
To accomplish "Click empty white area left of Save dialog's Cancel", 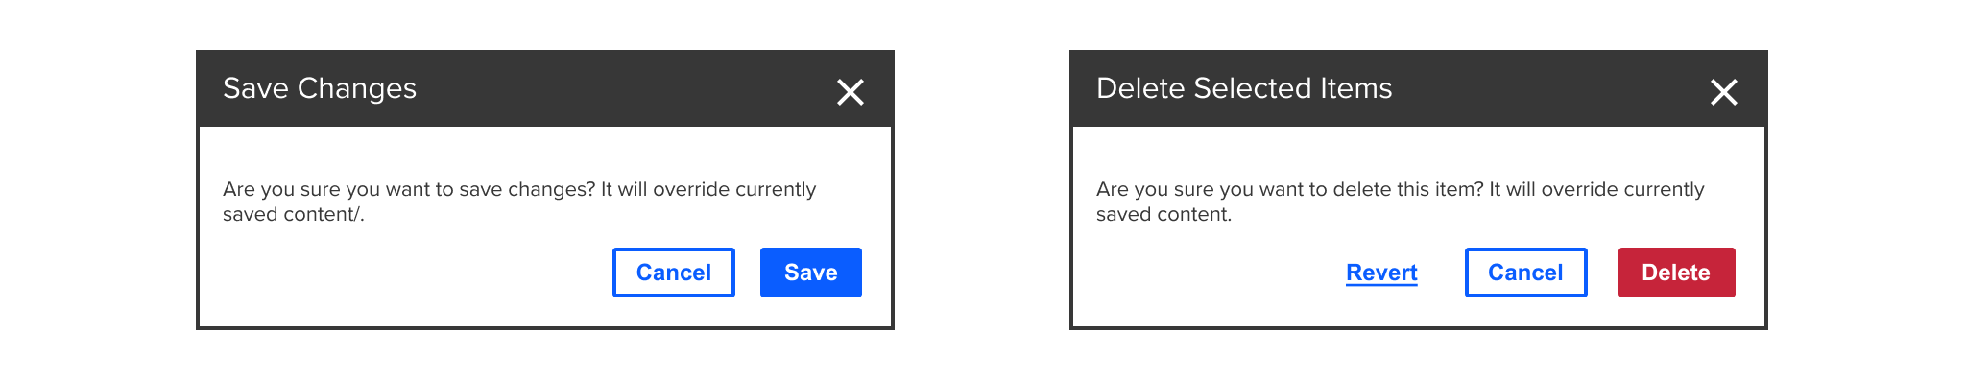I will (x=403, y=273).
